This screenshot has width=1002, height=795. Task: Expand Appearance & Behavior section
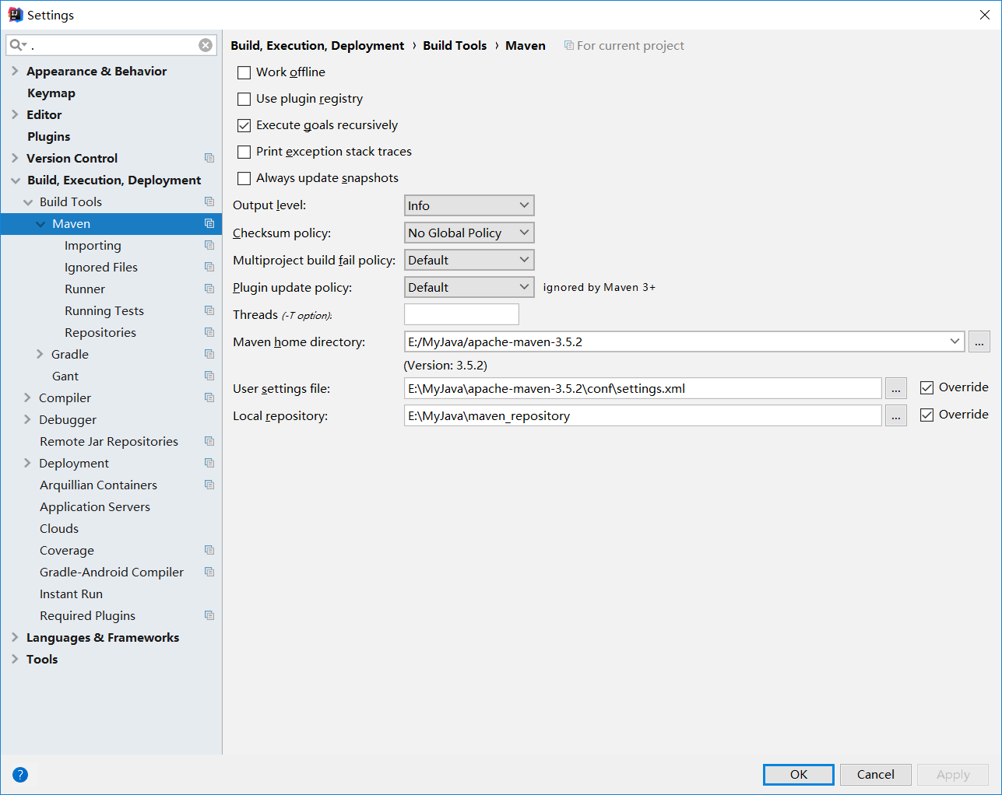click(x=15, y=71)
